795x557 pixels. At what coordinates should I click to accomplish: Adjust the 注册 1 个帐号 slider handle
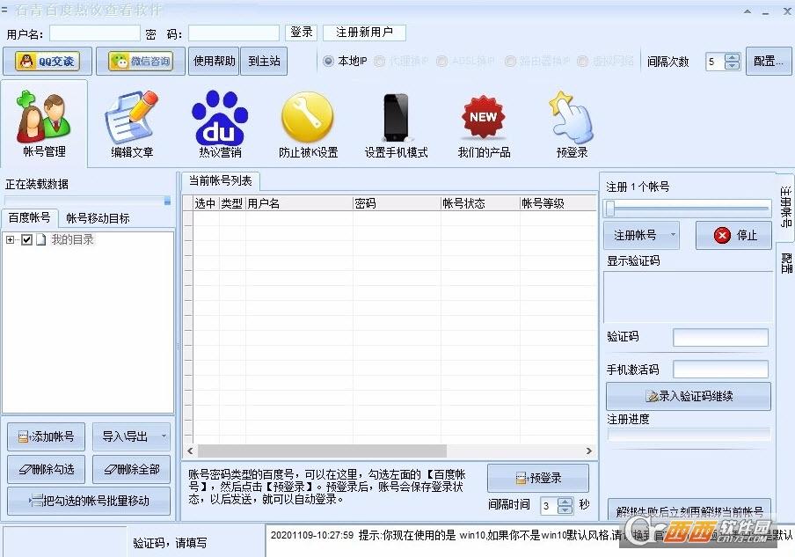610,208
